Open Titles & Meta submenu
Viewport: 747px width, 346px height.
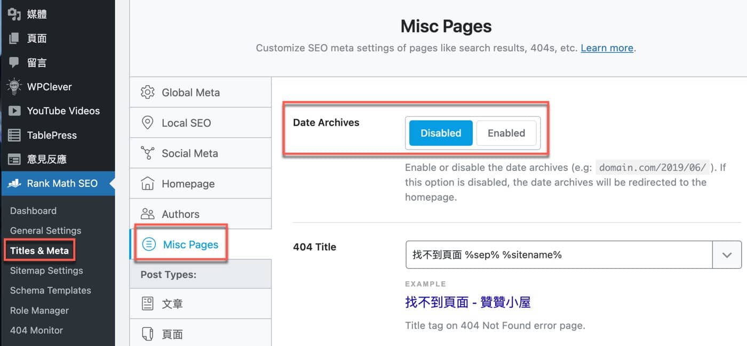39,250
